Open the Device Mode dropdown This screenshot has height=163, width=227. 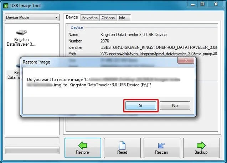tap(32, 17)
